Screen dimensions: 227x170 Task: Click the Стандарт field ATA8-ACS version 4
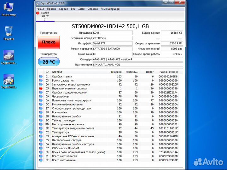(x=138, y=59)
